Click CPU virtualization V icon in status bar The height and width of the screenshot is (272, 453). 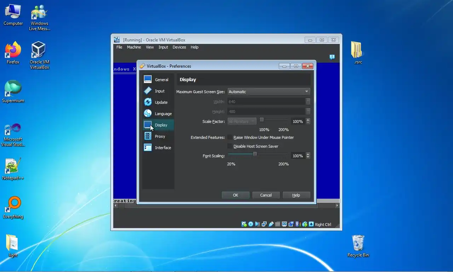(x=298, y=224)
